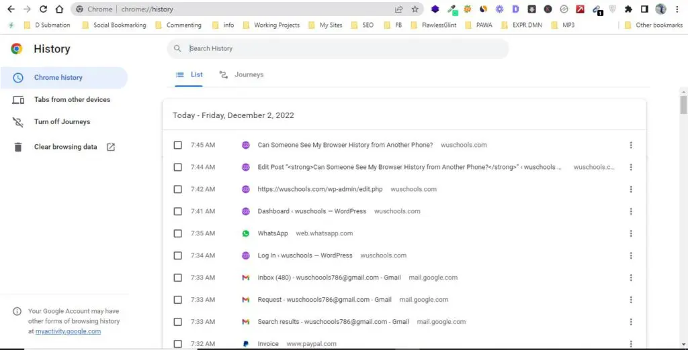Click the magnifier icon in Search History

pos(177,49)
